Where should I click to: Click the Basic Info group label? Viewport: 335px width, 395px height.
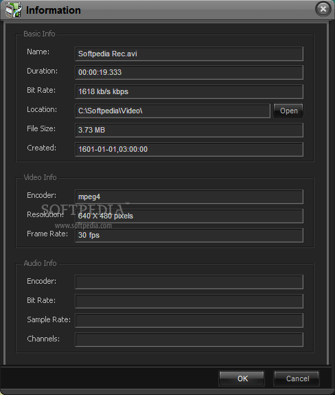(x=39, y=34)
